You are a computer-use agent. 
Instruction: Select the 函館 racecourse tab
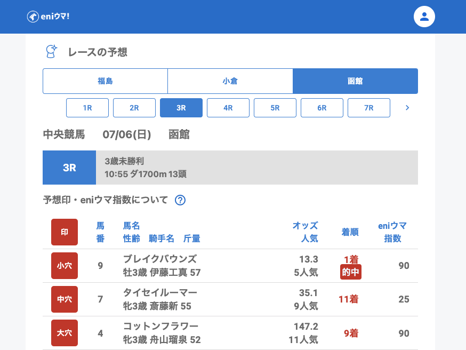(355, 81)
